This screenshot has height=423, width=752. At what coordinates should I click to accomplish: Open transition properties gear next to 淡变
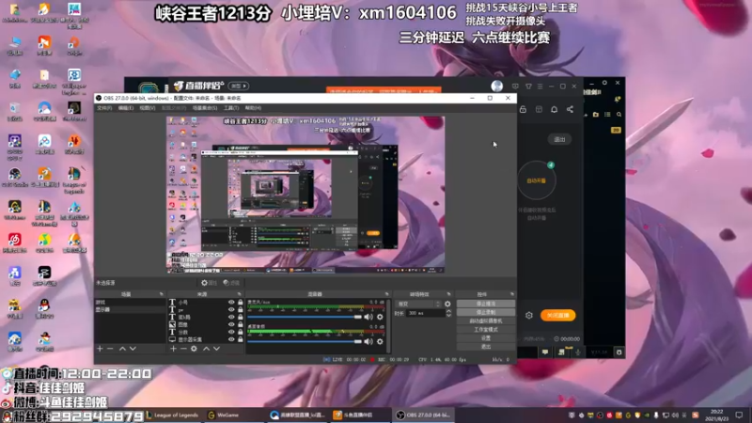click(447, 304)
